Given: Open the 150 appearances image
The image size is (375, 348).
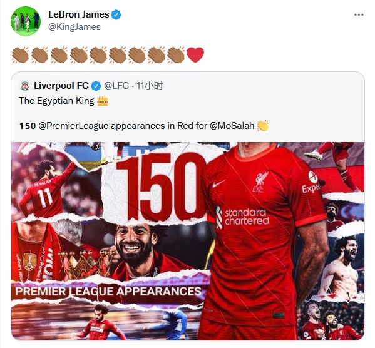Looking at the screenshot, I should 188,241.
